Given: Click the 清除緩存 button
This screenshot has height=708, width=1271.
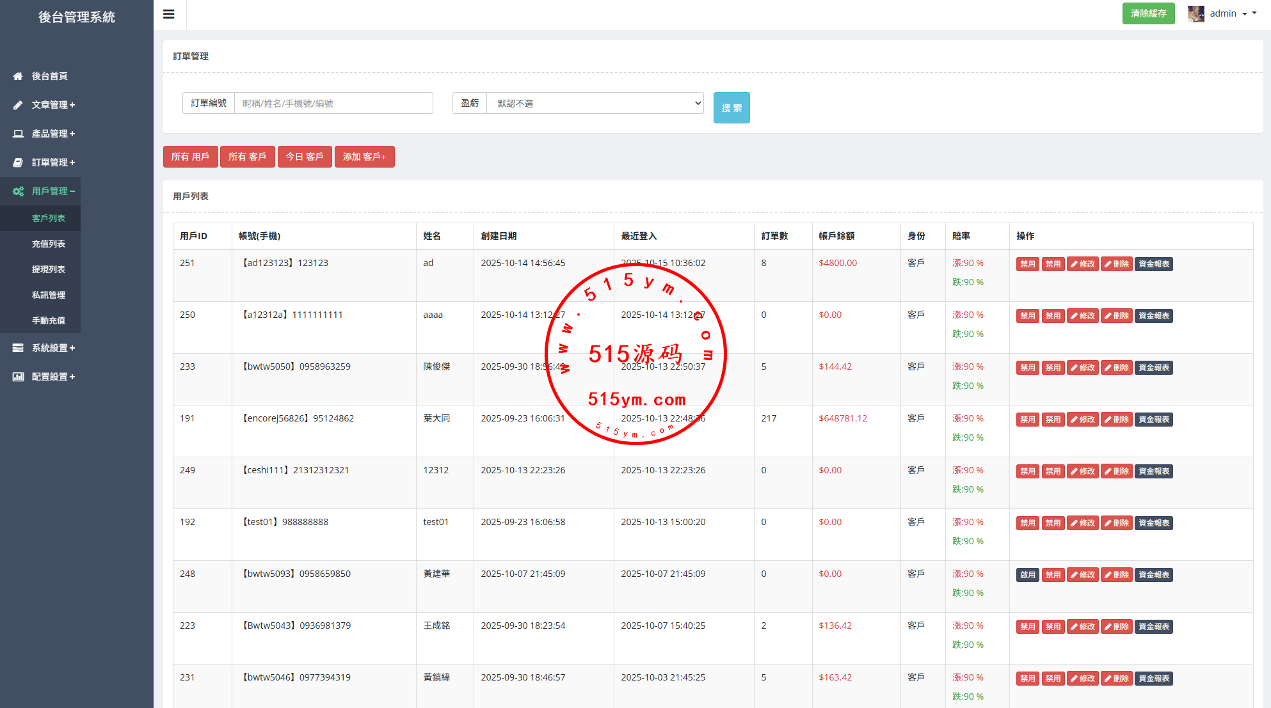Looking at the screenshot, I should [x=1148, y=13].
